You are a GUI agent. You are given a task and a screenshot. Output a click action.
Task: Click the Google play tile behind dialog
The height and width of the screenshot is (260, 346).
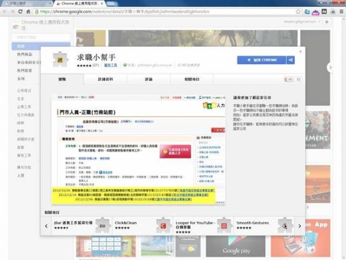(235, 246)
